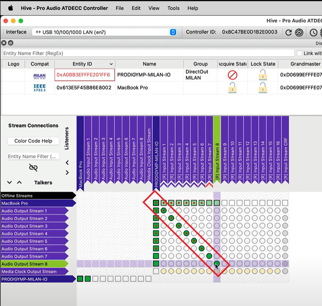
Task: Click the Stream Connections entity name filter field
Action: click(x=33, y=156)
